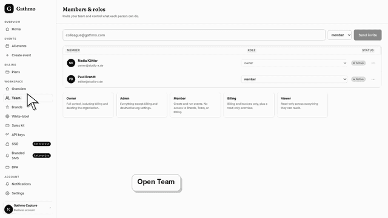
Task: Open Paul Brandt's member role dropdown
Action: pos(294,79)
